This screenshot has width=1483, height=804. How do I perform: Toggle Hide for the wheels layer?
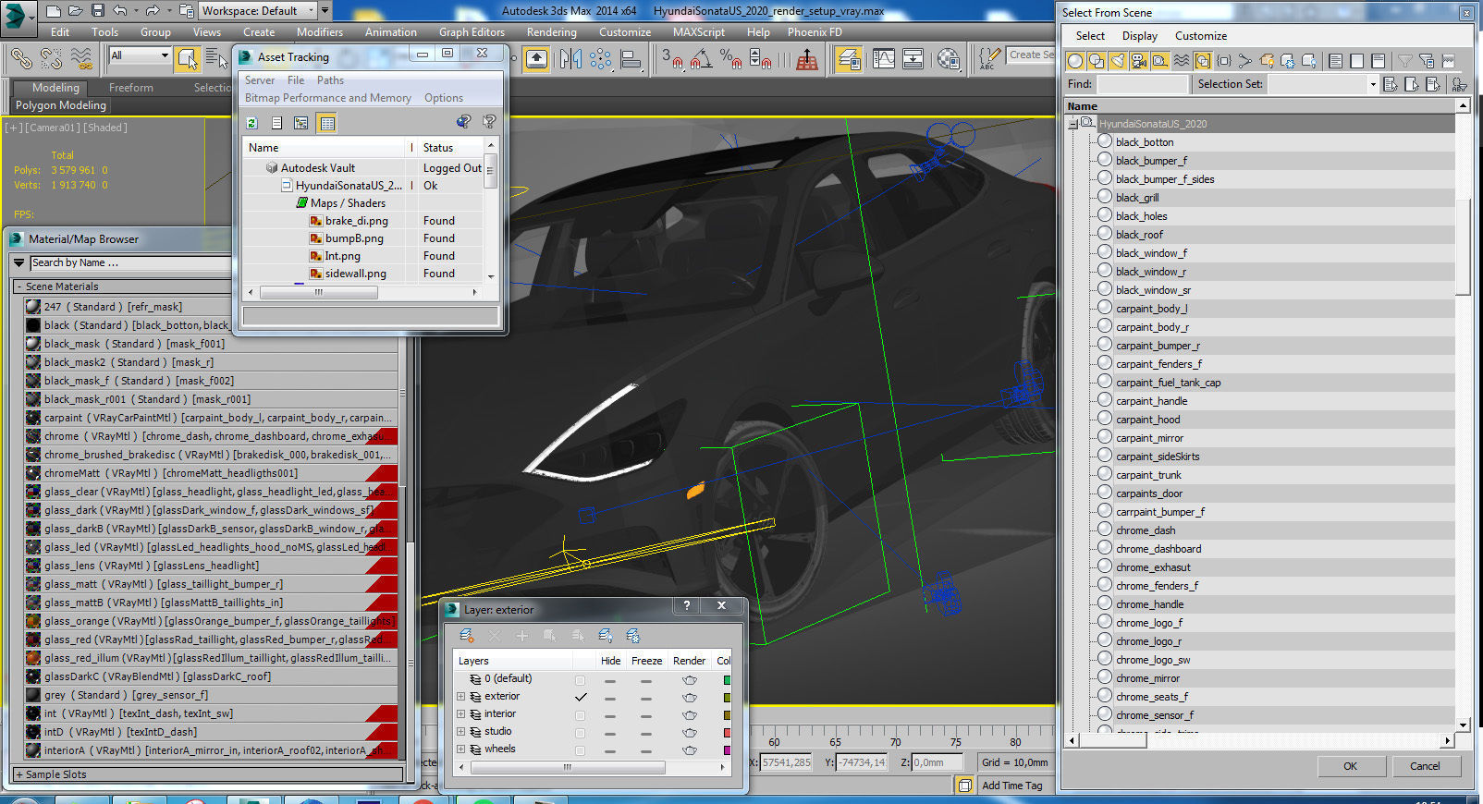pyautogui.click(x=610, y=749)
